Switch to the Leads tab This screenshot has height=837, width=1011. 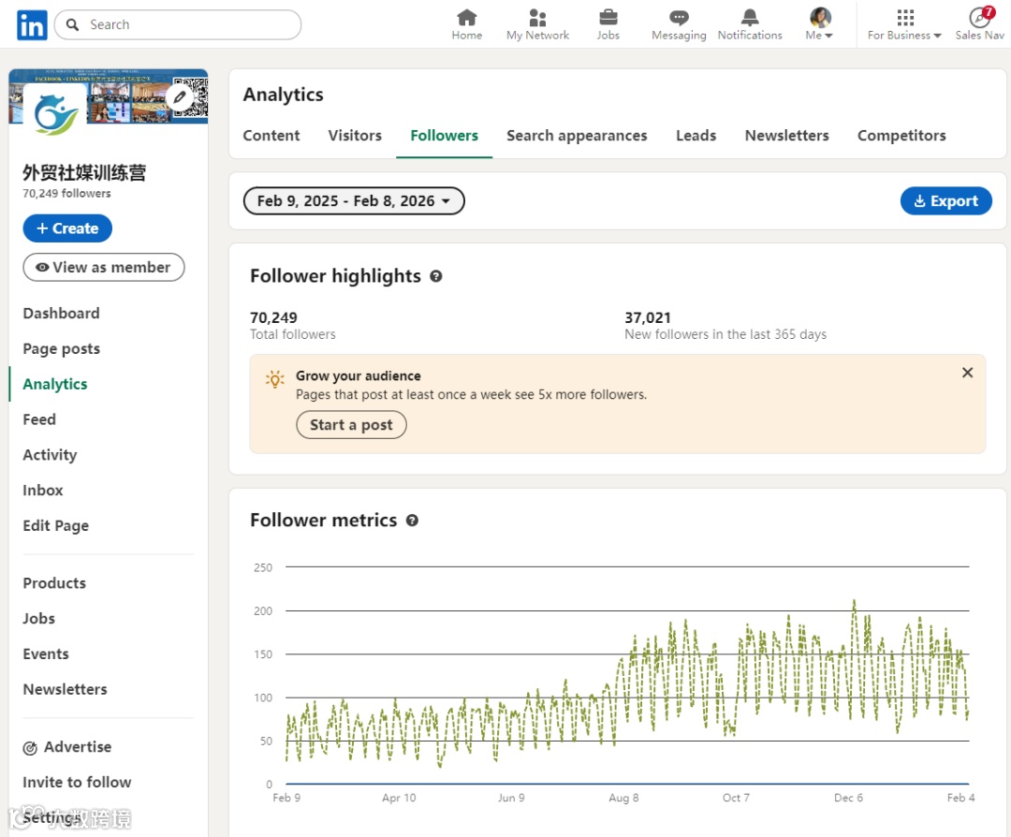[x=696, y=136]
